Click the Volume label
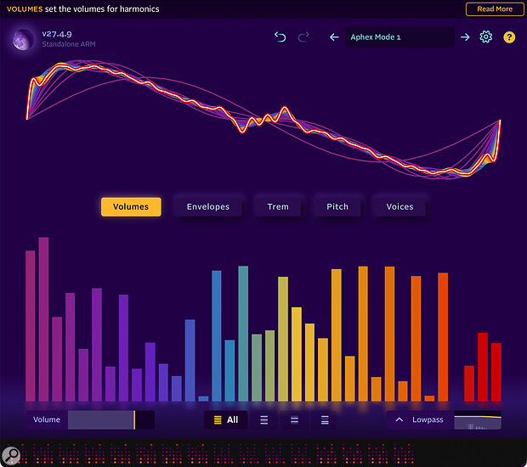 point(47,419)
